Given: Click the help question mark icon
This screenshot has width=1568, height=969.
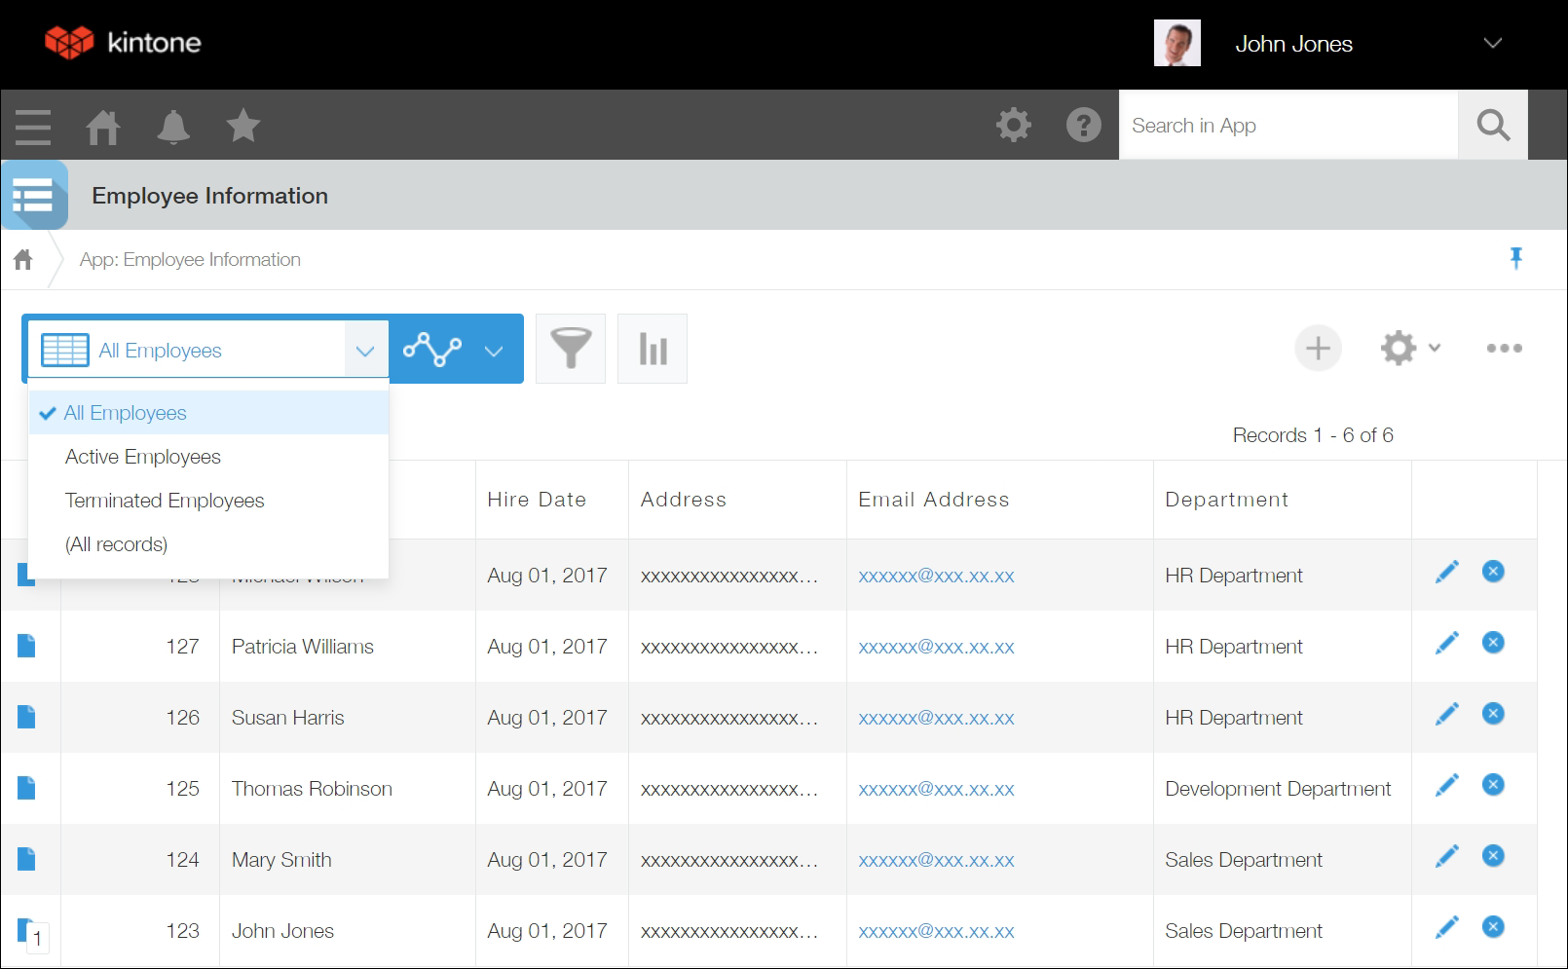Looking at the screenshot, I should click(x=1083, y=126).
